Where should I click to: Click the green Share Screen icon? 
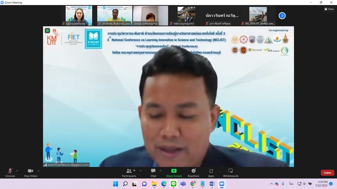click(174, 171)
